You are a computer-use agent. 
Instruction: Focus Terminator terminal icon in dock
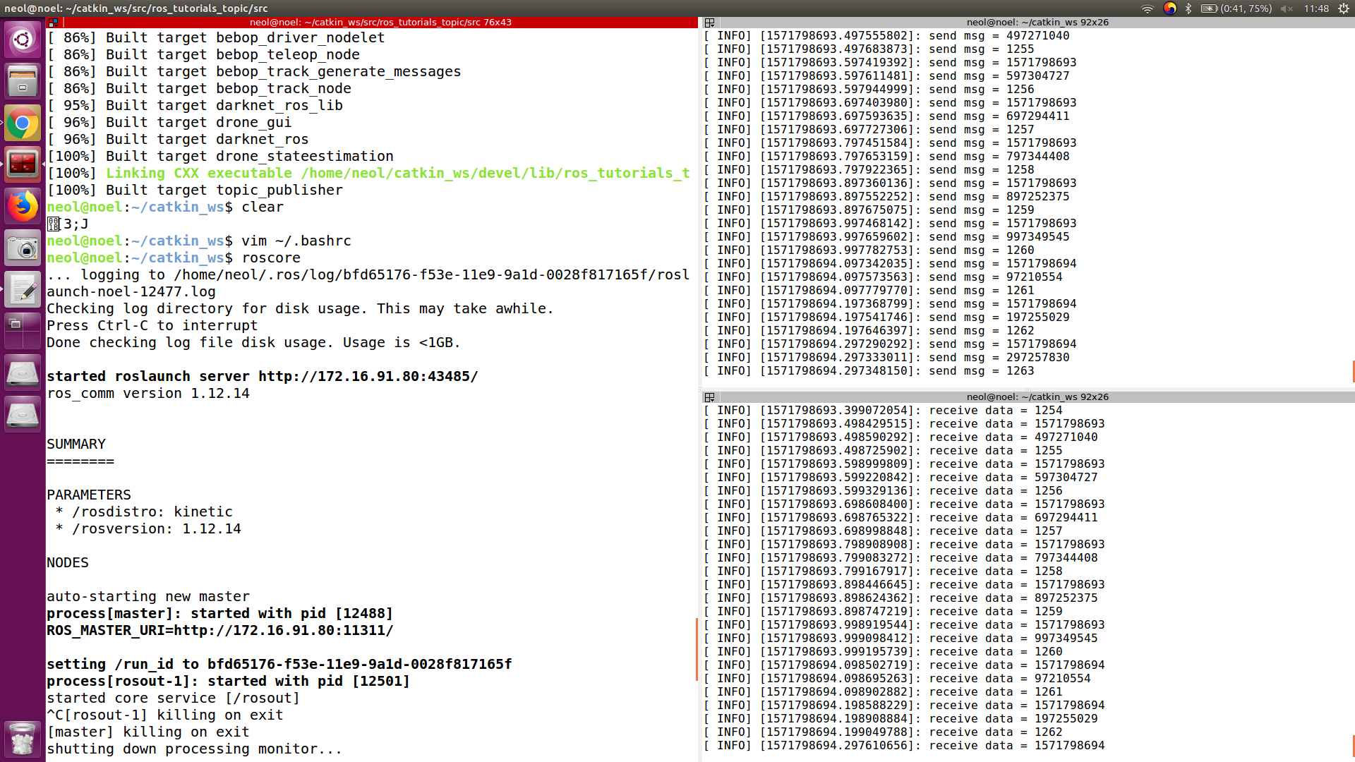coord(23,164)
